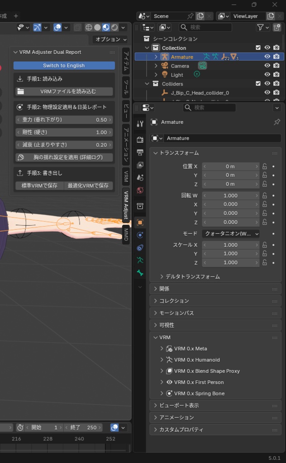Open the Collection properties tab
The height and width of the screenshot is (463, 286).
pos(140,206)
